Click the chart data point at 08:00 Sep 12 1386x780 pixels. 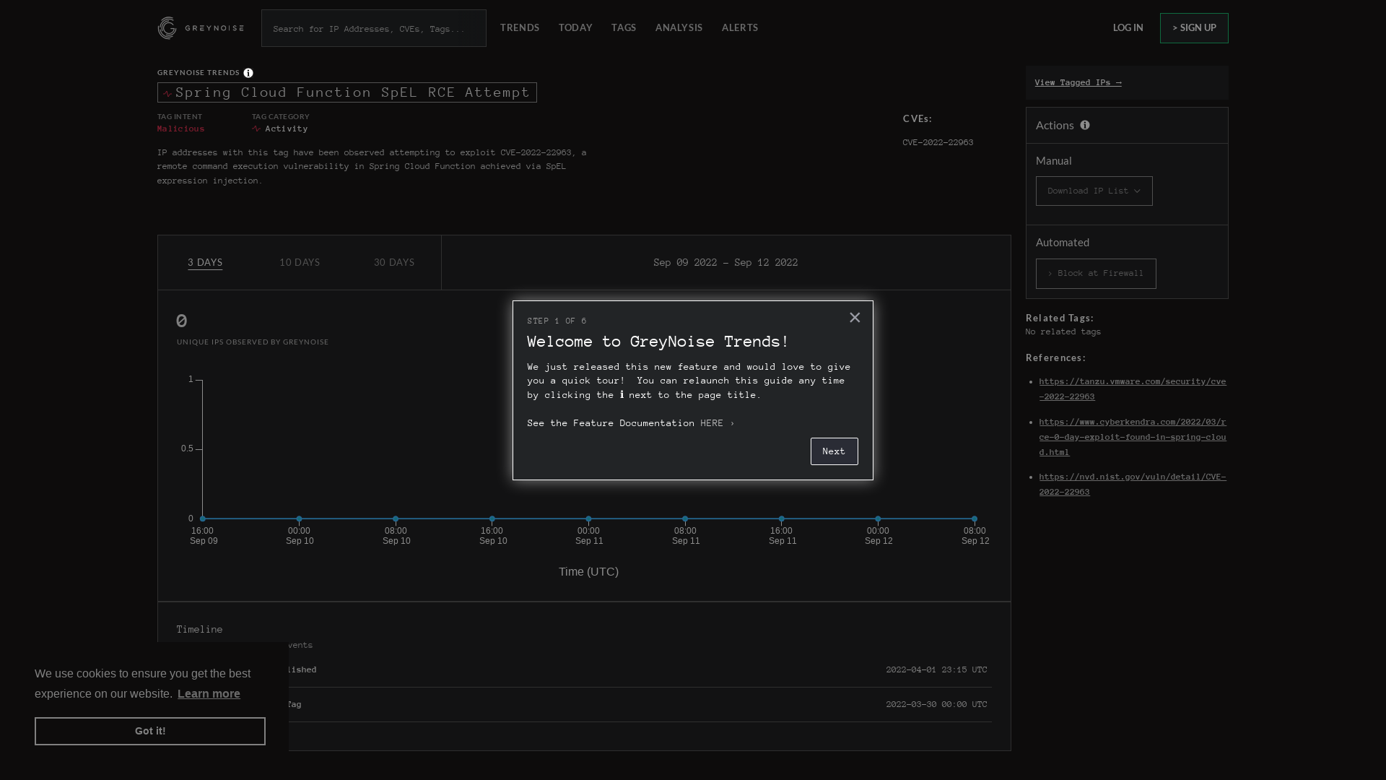pos(975,519)
